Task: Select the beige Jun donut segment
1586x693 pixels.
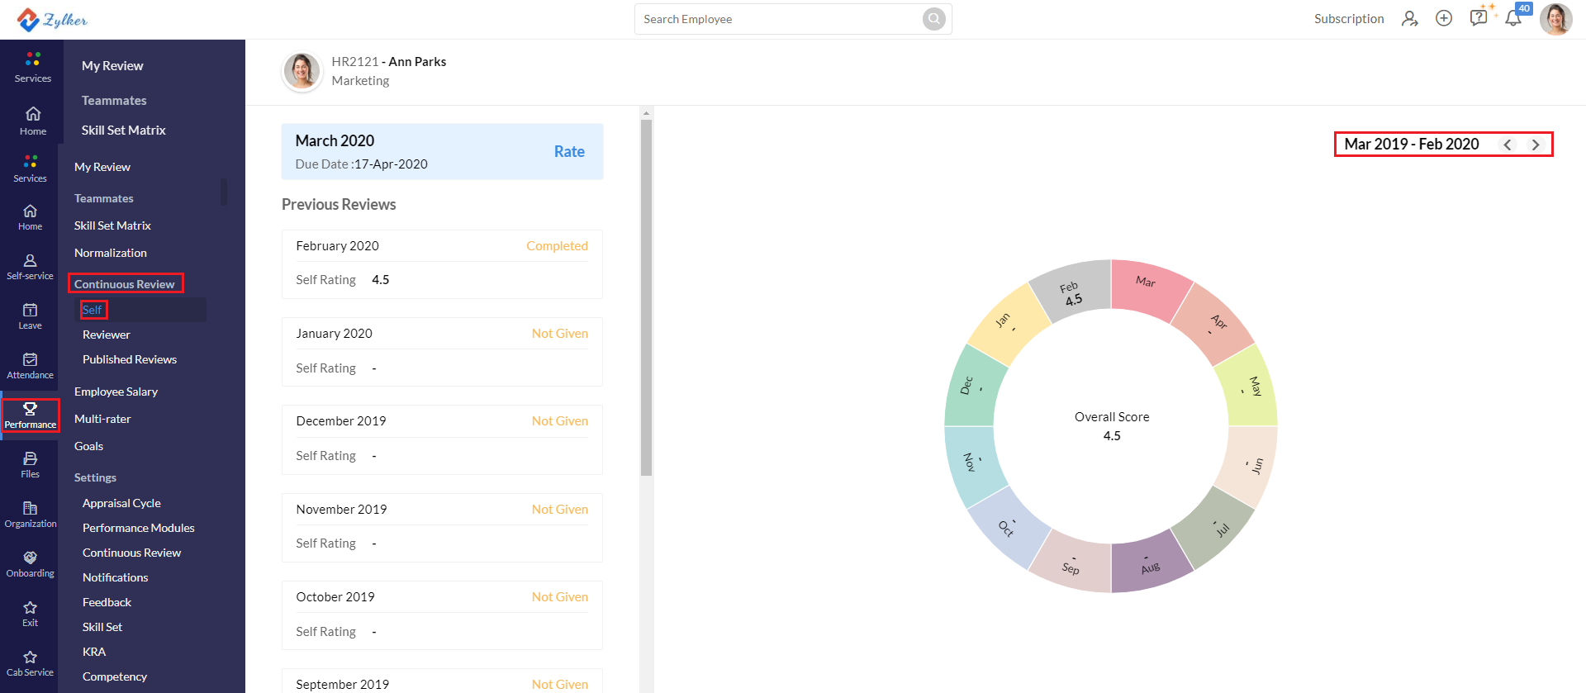Action: point(1246,465)
